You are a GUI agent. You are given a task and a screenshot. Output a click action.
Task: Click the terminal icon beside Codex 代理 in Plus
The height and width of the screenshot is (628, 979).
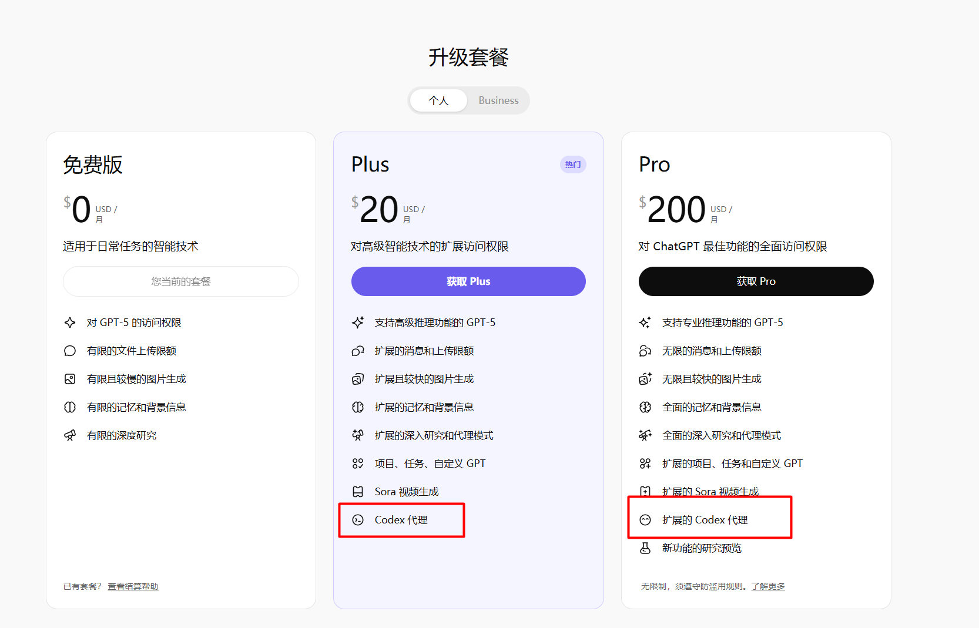(358, 520)
